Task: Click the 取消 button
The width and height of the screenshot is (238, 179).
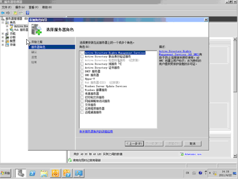Action: coord(193,144)
